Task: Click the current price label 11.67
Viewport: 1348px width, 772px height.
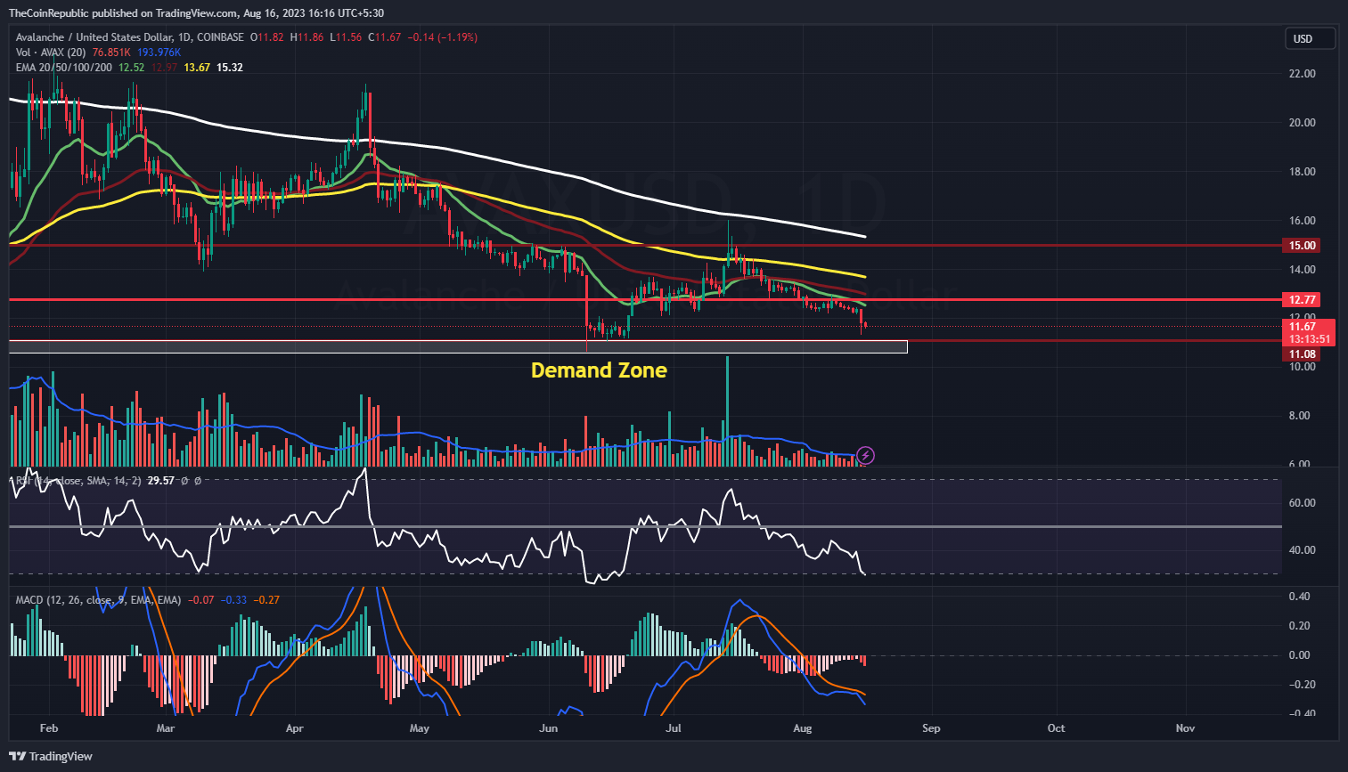Action: 1303,327
